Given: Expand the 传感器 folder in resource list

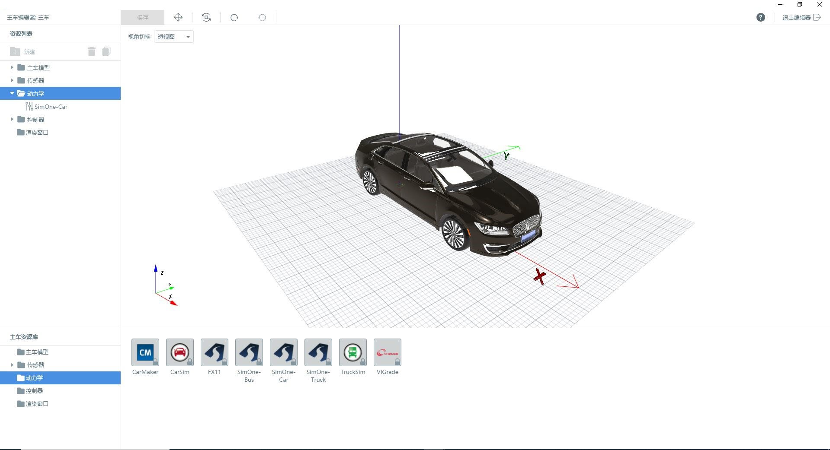Looking at the screenshot, I should (x=12, y=80).
